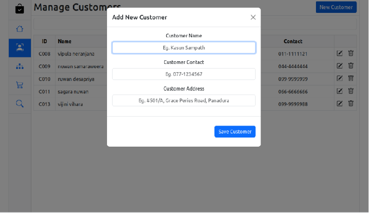
Task: Edit customer C008 using pencil icon
Action: pyautogui.click(x=340, y=53)
